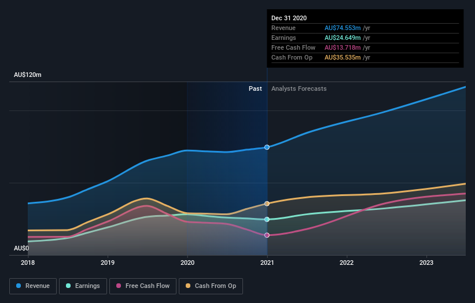Click the 2021 x-axis label
This screenshot has height=303, width=475.
click(267, 263)
